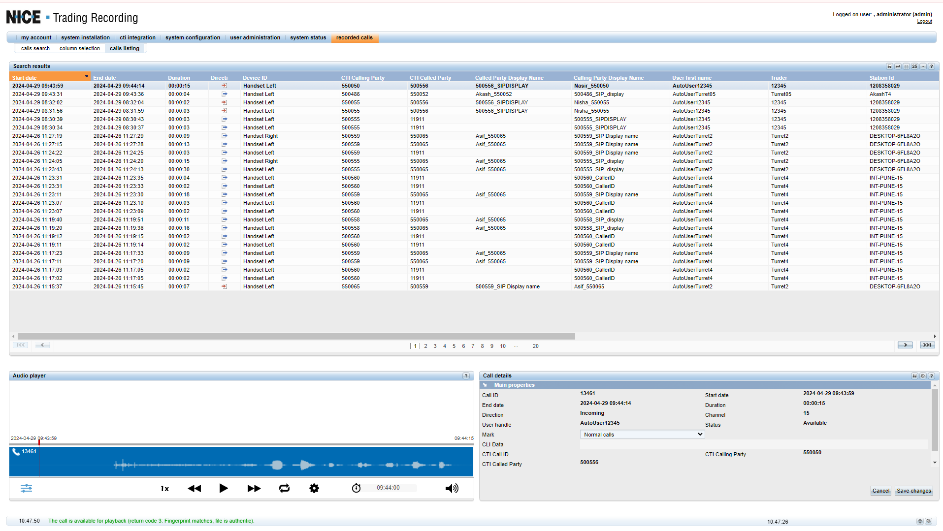Jump to last results page

click(x=927, y=345)
